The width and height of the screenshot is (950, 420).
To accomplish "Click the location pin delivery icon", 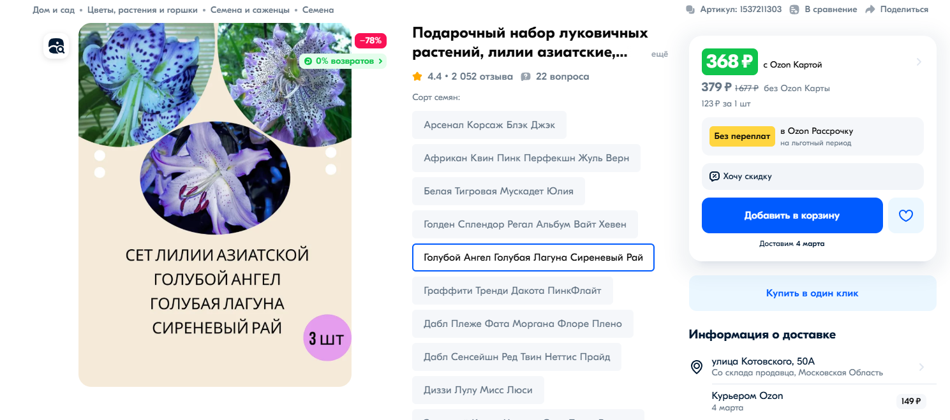I will [697, 367].
